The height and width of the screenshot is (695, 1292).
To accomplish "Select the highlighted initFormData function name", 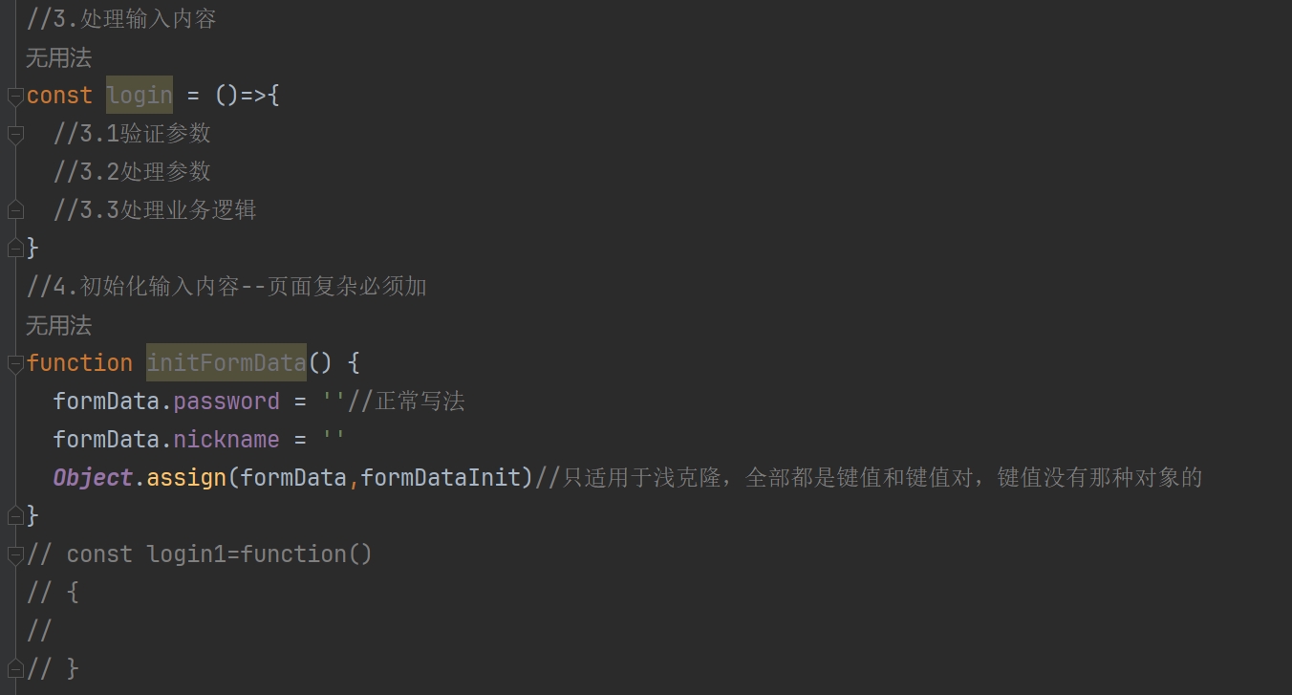I will [226, 363].
